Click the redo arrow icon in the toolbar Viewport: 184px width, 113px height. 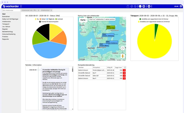pyautogui.click(x=135, y=6)
